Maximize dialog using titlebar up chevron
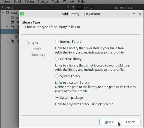 pyautogui.click(x=134, y=14)
